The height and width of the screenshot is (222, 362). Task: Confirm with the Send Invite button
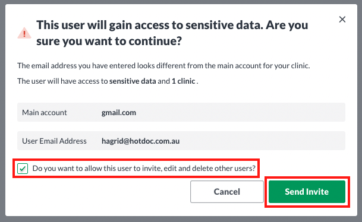pyautogui.click(x=307, y=192)
